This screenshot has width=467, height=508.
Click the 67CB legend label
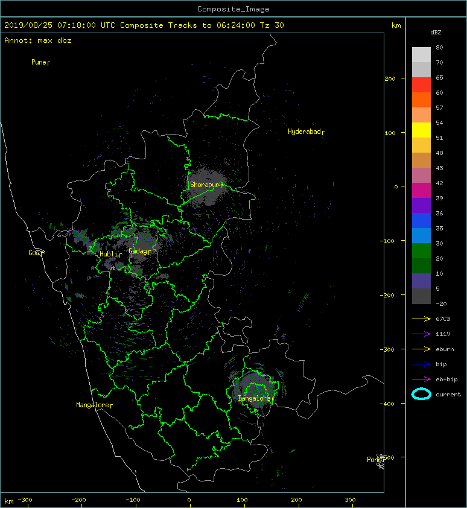tap(443, 319)
